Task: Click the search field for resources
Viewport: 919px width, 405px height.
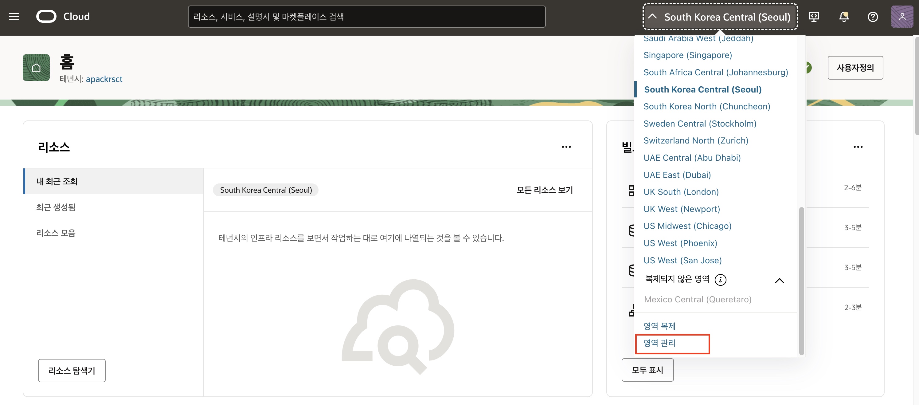Action: (366, 16)
